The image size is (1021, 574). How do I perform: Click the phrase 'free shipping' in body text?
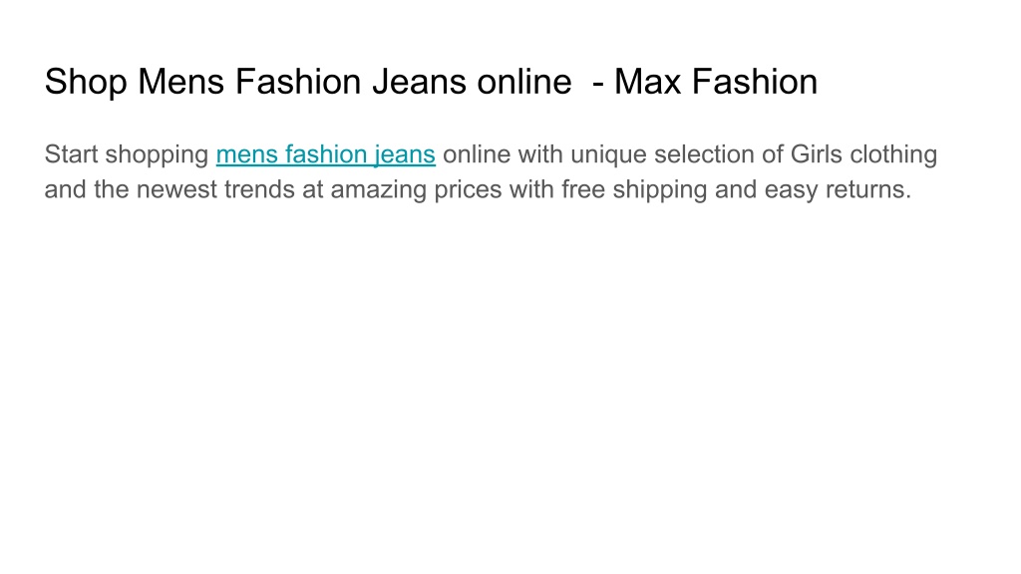(x=634, y=190)
